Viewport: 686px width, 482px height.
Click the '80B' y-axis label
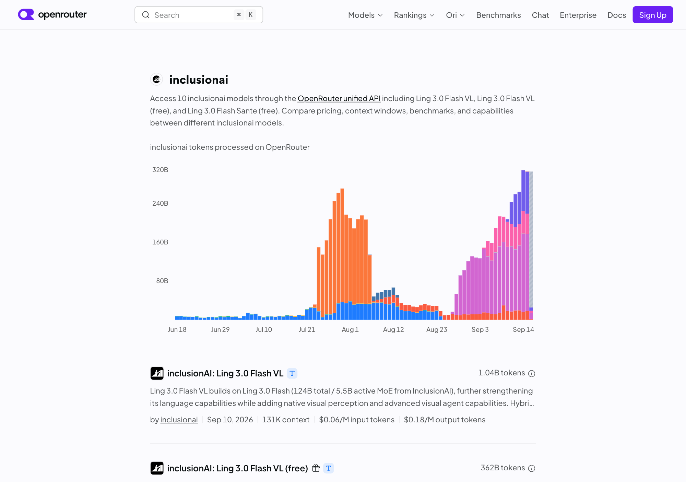point(162,281)
